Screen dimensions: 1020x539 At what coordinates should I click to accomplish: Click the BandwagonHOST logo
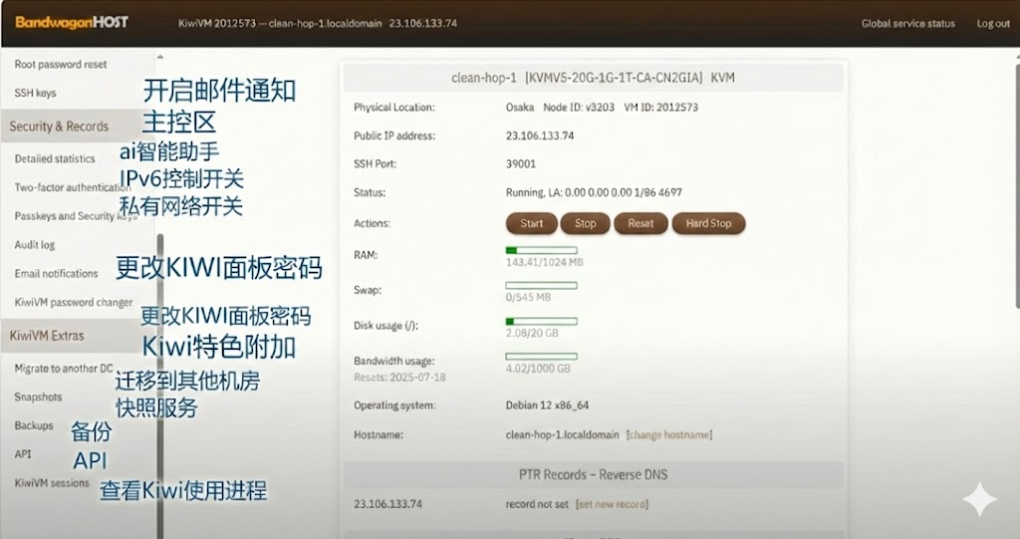click(65, 23)
